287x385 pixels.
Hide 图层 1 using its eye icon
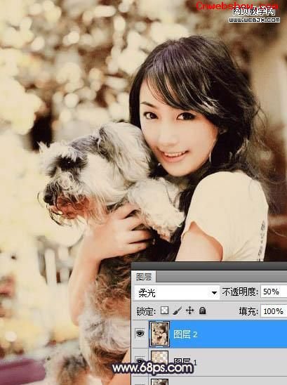coord(140,360)
